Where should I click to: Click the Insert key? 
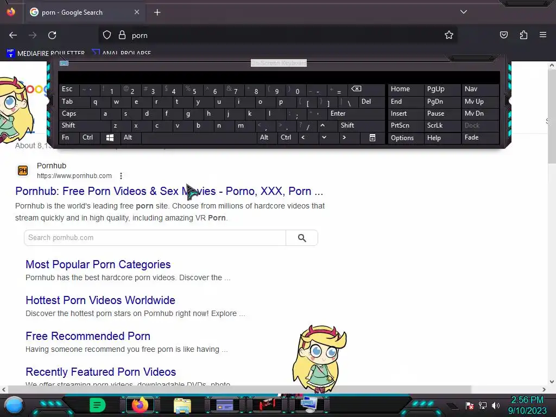(406, 114)
